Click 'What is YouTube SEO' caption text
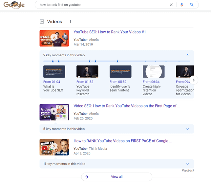 click(53, 88)
